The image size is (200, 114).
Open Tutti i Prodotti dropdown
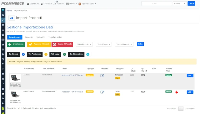tap(84, 44)
